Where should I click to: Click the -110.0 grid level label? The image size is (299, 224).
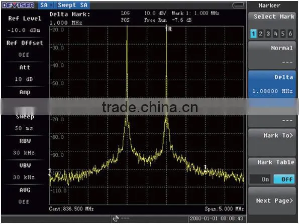pyautogui.click(x=58, y=191)
